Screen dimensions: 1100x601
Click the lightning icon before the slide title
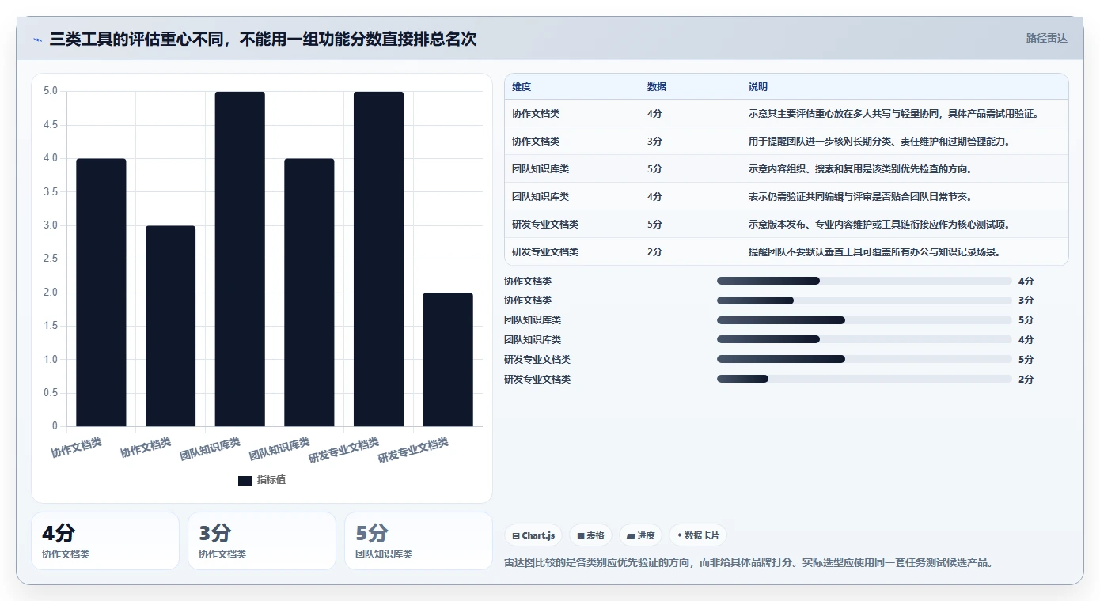37,40
